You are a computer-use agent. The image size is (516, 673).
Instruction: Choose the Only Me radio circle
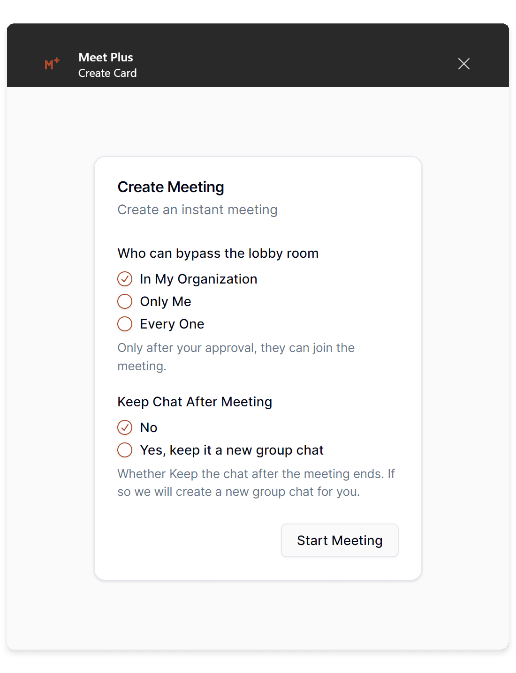point(125,301)
